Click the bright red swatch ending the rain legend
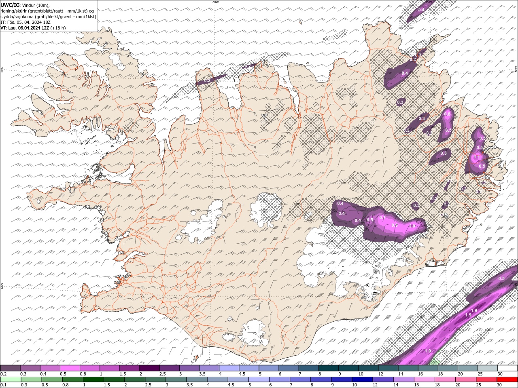The image size is (518, 388). (x=507, y=380)
